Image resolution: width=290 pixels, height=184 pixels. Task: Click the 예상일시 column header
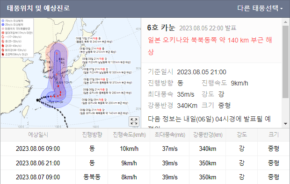tap(38, 134)
